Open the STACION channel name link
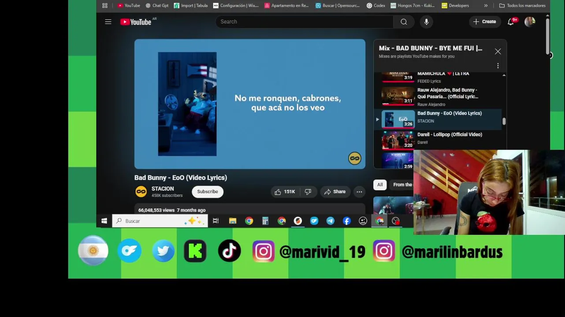Image resolution: width=565 pixels, height=317 pixels. (x=163, y=188)
